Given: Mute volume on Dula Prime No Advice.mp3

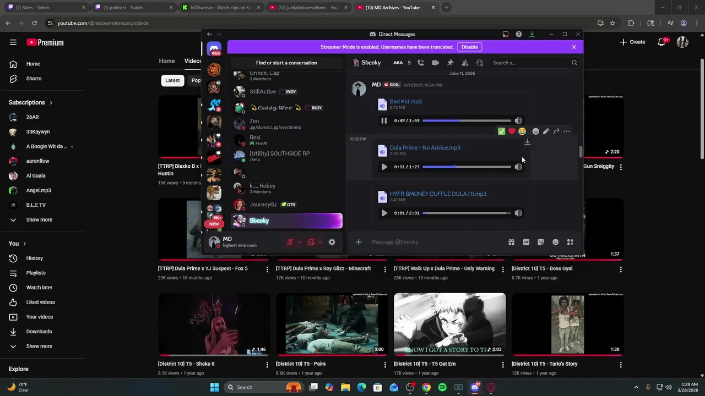Looking at the screenshot, I should [x=518, y=167].
